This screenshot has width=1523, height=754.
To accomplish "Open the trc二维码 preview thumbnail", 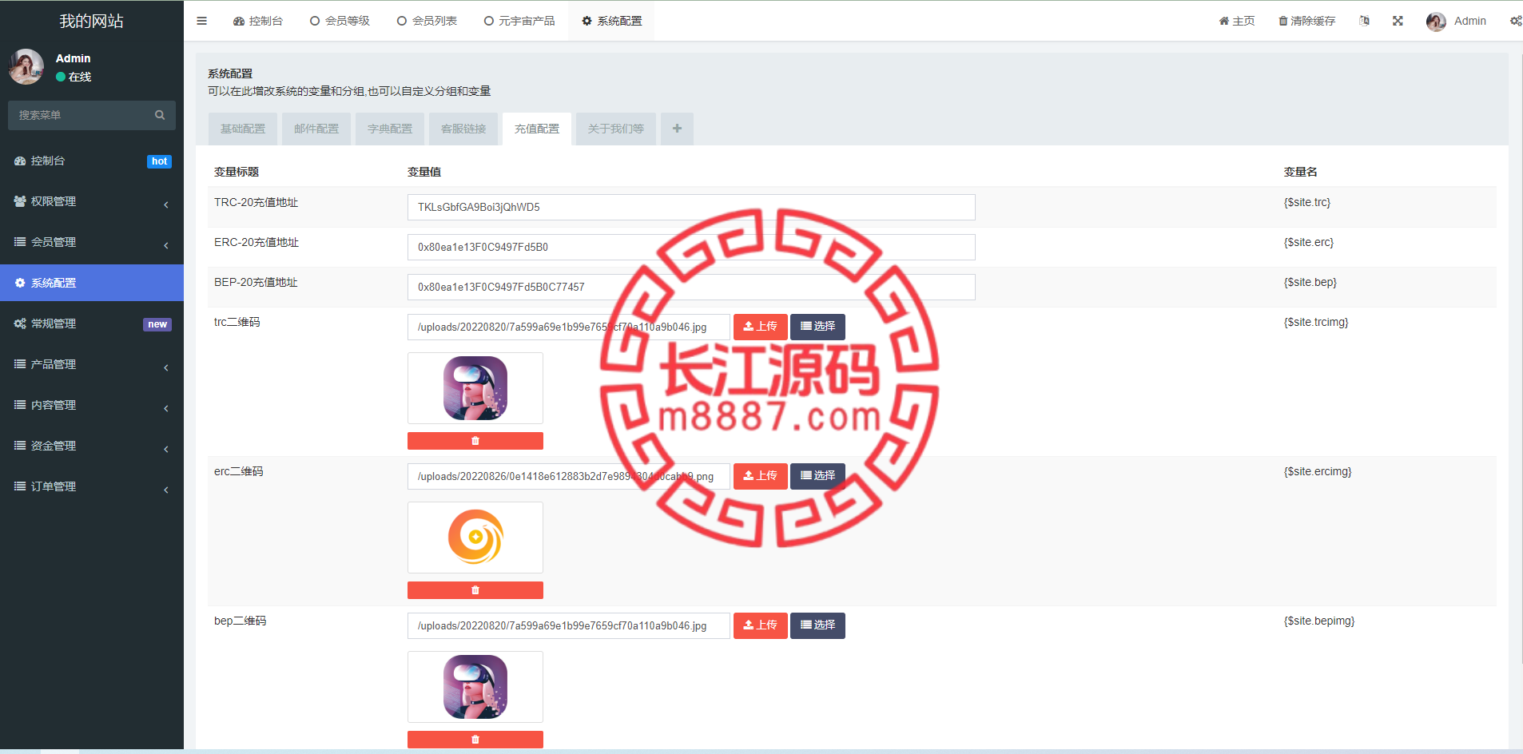I will [x=475, y=388].
